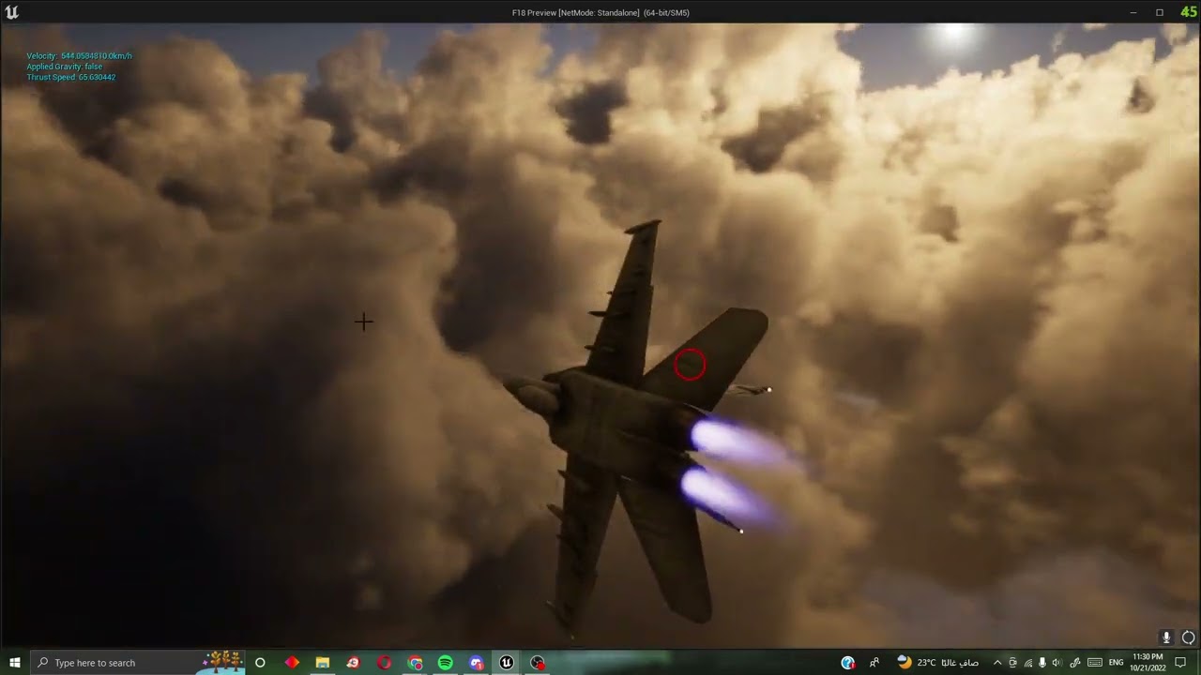Open the Get Help question mark icon
This screenshot has width=1201, height=675.
click(848, 663)
